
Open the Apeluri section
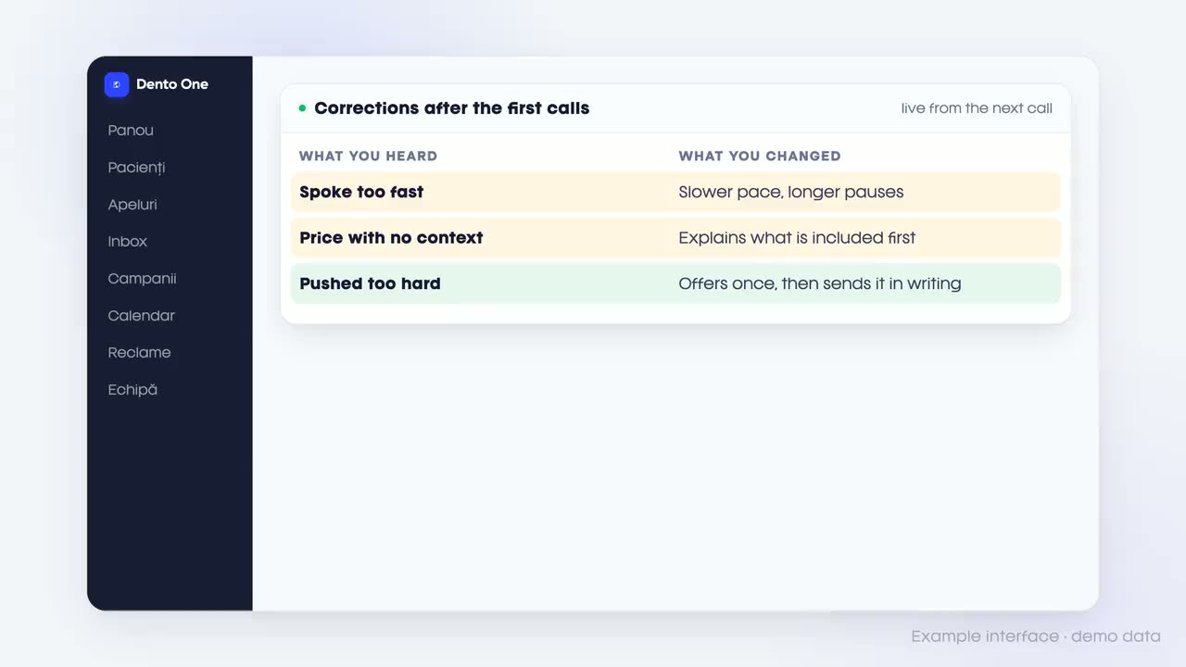pyautogui.click(x=132, y=205)
